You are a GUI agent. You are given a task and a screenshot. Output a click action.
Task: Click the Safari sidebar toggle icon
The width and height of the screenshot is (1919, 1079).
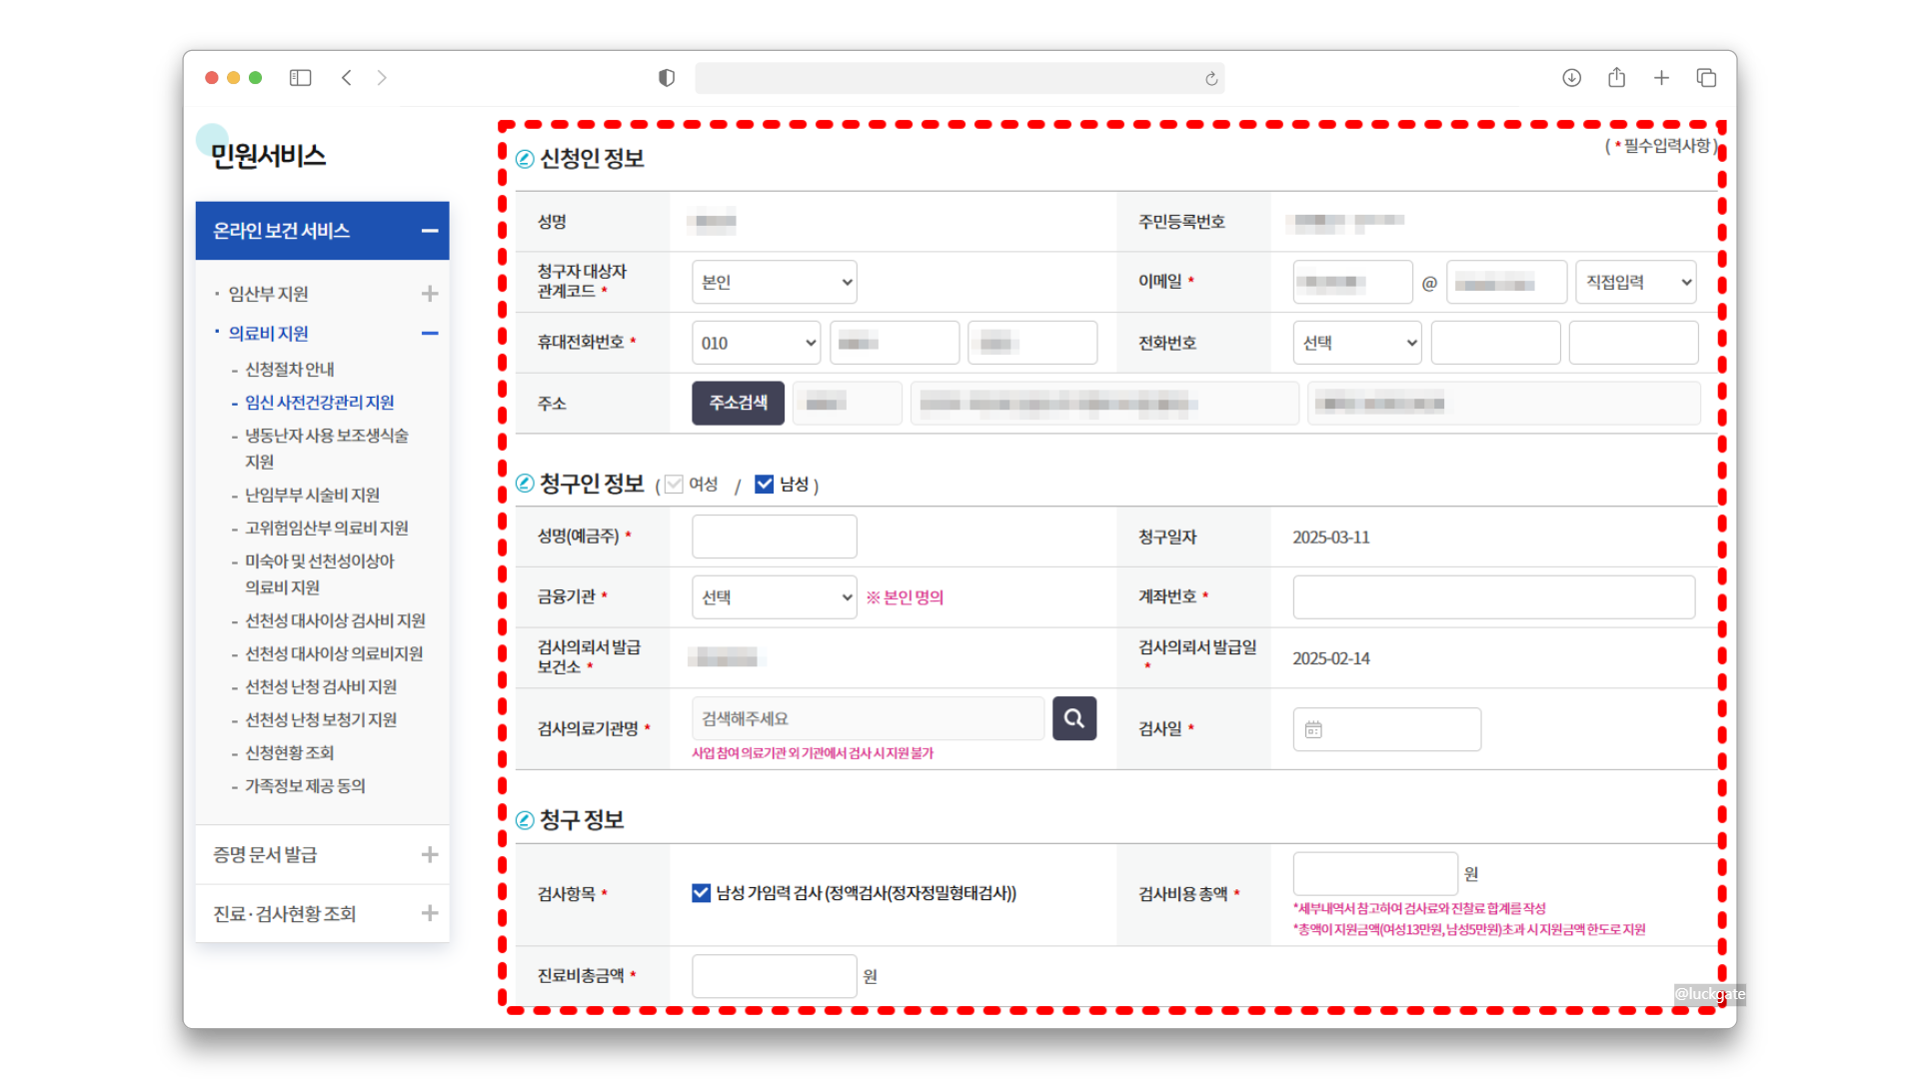(300, 78)
